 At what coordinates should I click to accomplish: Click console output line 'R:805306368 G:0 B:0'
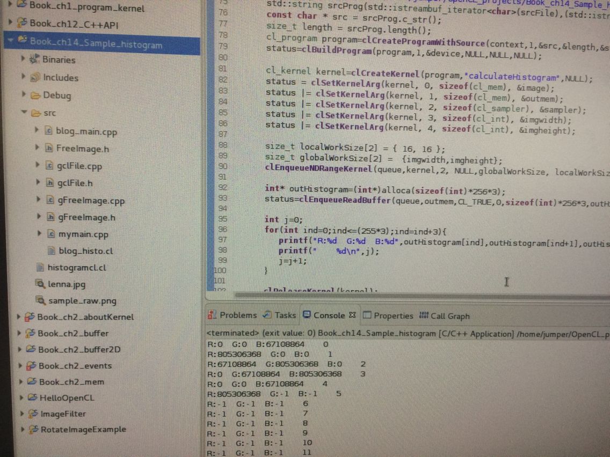click(269, 354)
